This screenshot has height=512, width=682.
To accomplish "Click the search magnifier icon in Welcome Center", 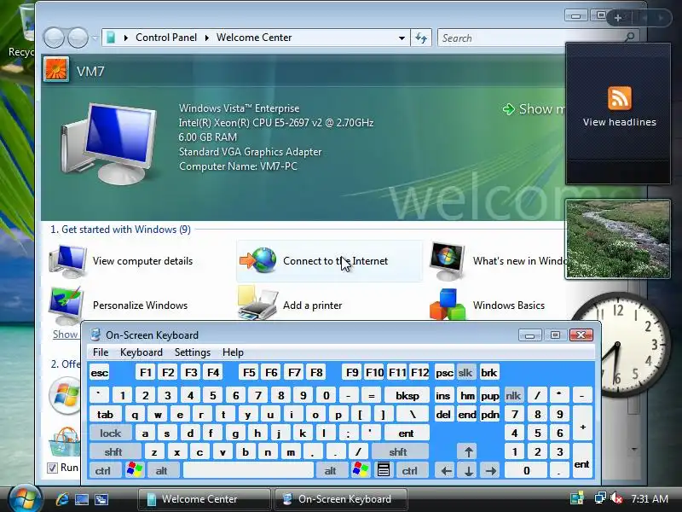I will [x=629, y=38].
